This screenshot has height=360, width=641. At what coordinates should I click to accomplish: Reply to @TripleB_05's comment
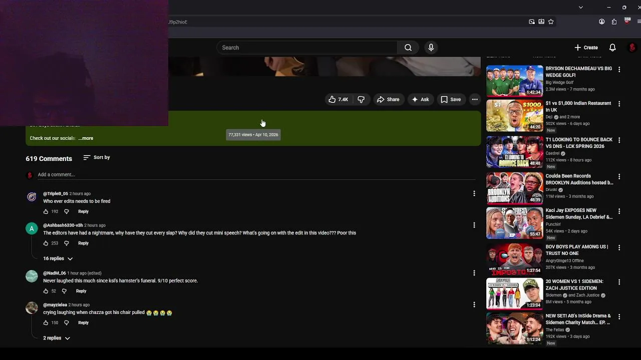tap(83, 211)
